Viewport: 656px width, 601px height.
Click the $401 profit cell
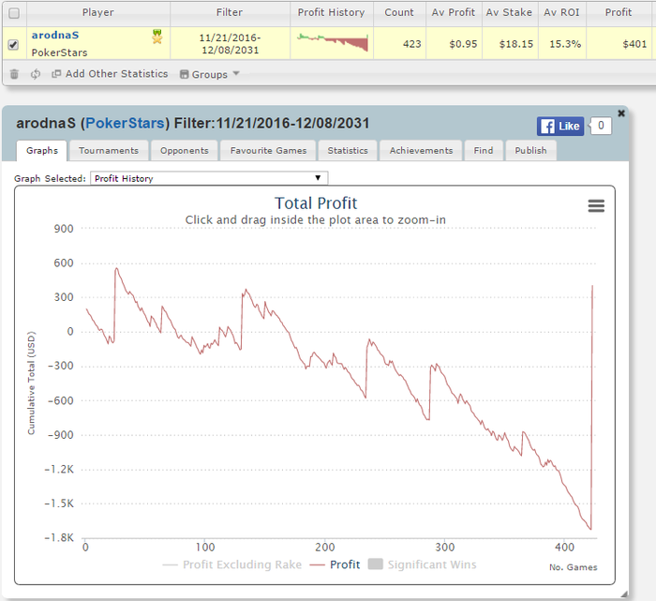[x=619, y=44]
